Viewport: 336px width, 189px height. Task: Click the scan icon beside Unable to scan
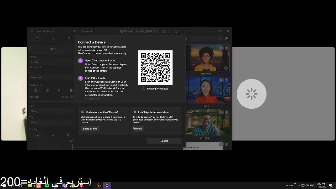pyautogui.click(x=83, y=112)
